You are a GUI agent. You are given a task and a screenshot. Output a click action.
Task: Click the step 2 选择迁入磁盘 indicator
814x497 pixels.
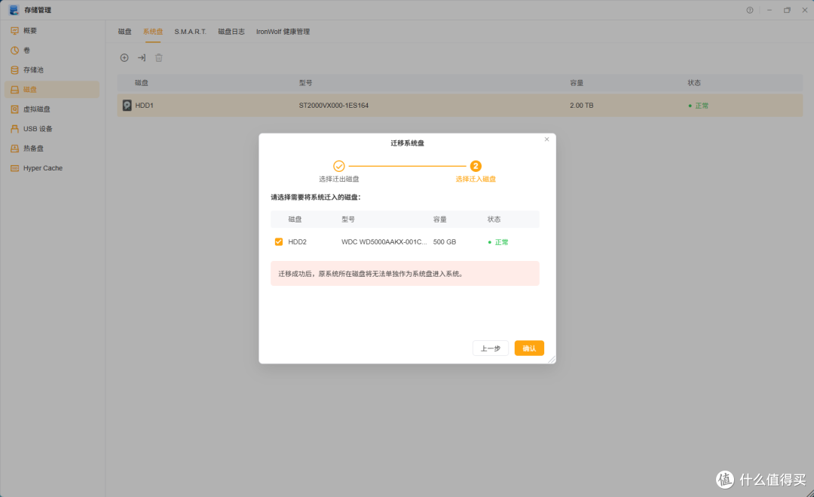(476, 166)
